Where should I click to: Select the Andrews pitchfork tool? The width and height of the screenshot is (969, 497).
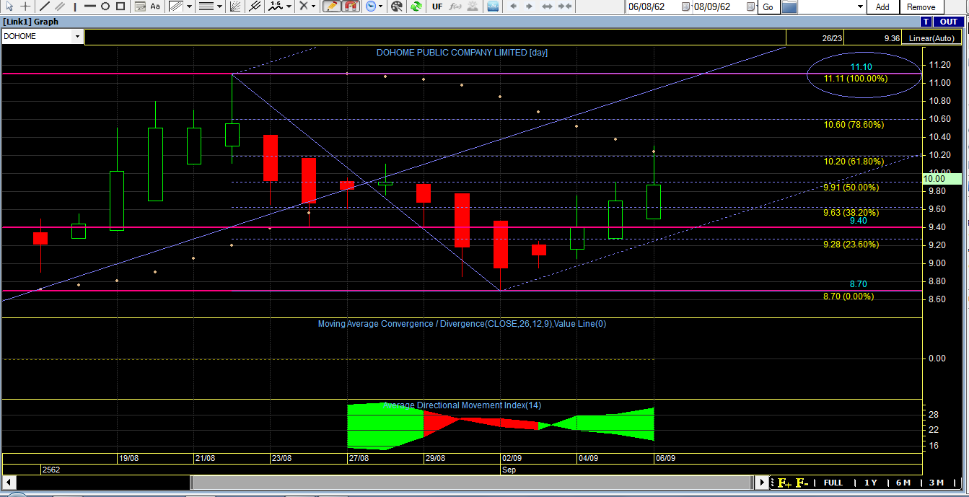point(255,6)
